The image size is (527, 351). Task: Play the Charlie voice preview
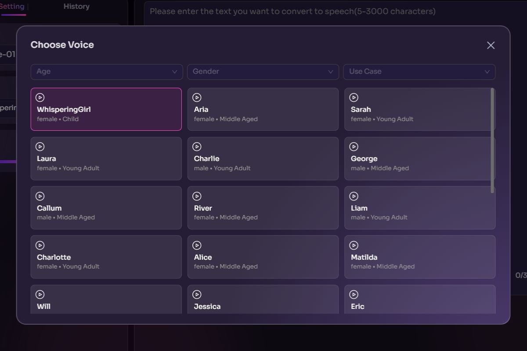[197, 147]
